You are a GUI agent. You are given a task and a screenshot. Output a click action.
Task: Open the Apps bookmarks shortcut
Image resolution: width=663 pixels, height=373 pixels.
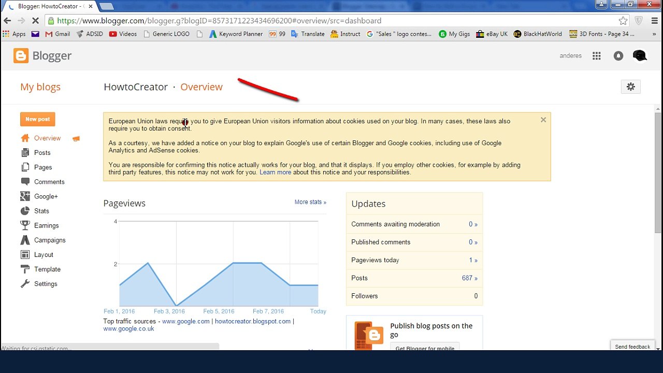pyautogui.click(x=14, y=34)
